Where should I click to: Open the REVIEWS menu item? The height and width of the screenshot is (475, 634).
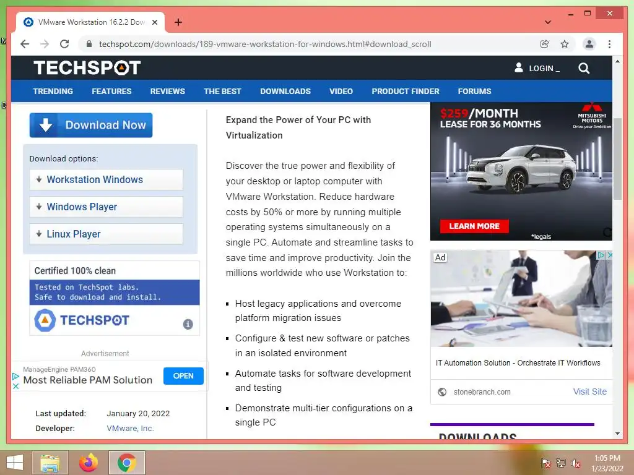point(167,92)
